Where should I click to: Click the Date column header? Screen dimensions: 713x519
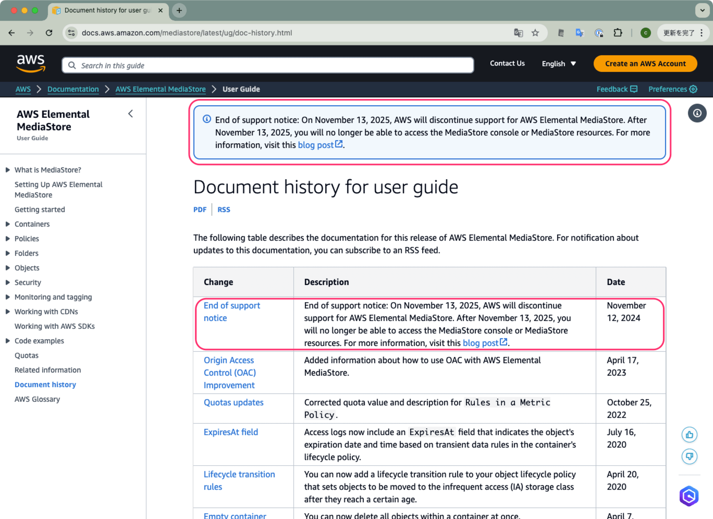(x=616, y=282)
